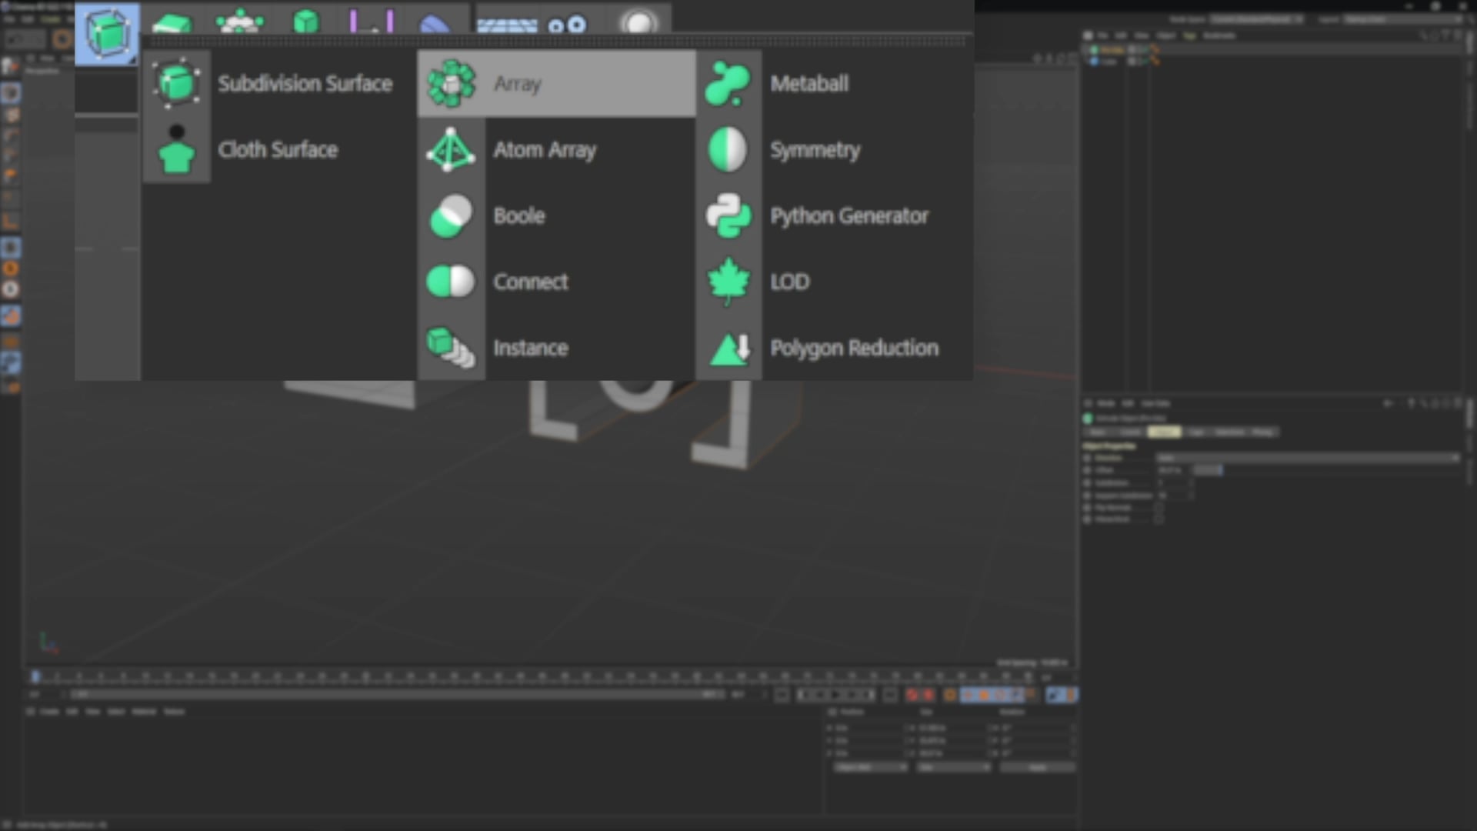Open the Object (Rel) coordinate dropdown
The height and width of the screenshot is (831, 1477).
871,768
